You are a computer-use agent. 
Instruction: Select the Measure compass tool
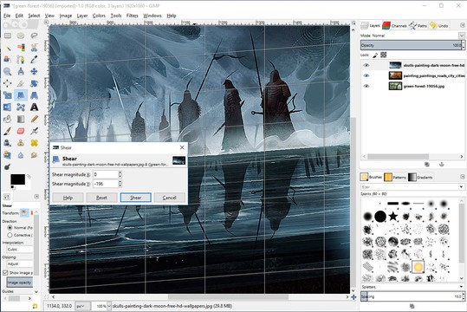tap(21, 72)
